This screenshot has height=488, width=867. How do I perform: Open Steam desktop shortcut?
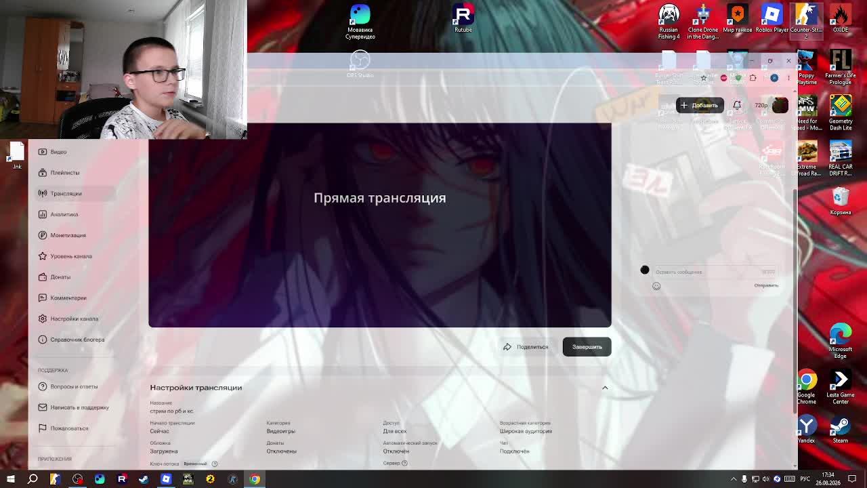(x=841, y=430)
